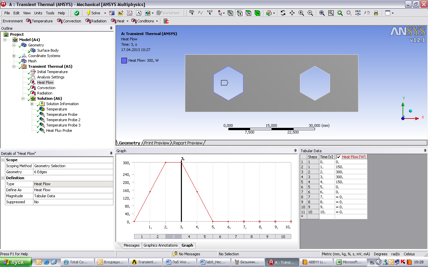This screenshot has height=267, width=428.
Task: Click the Commands icon after Conditions
Action: pos(166,21)
